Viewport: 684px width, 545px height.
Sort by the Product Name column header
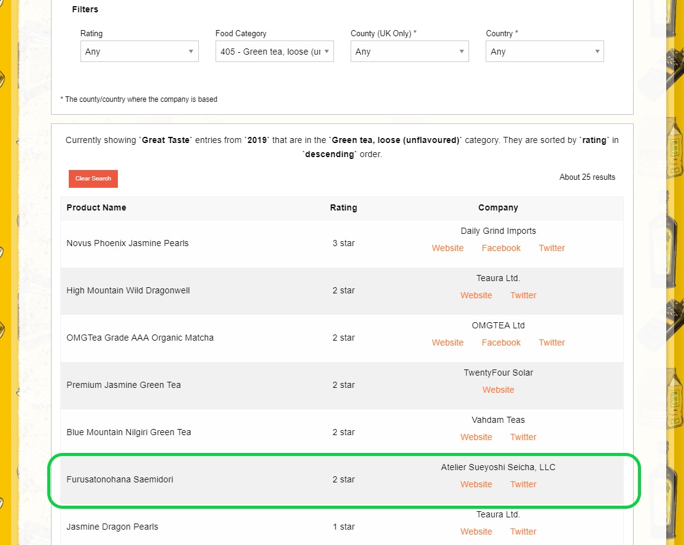pyautogui.click(x=96, y=207)
